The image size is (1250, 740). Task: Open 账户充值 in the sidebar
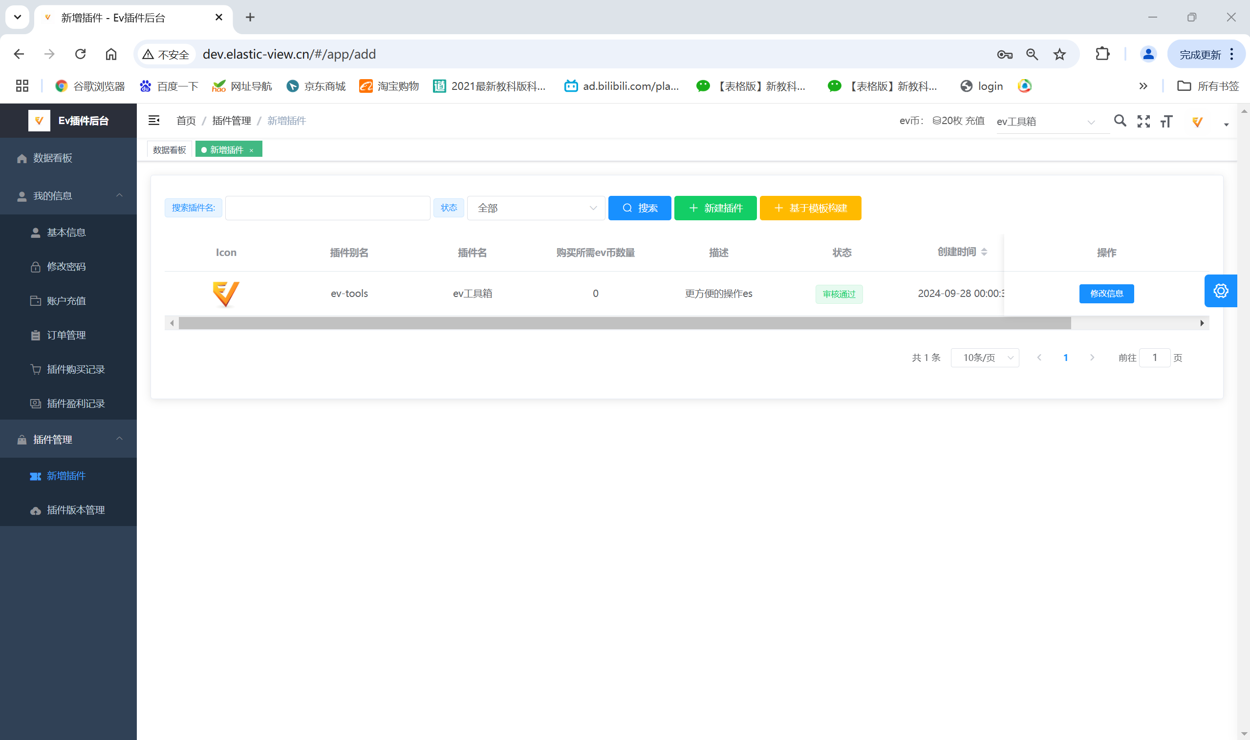[68, 301]
